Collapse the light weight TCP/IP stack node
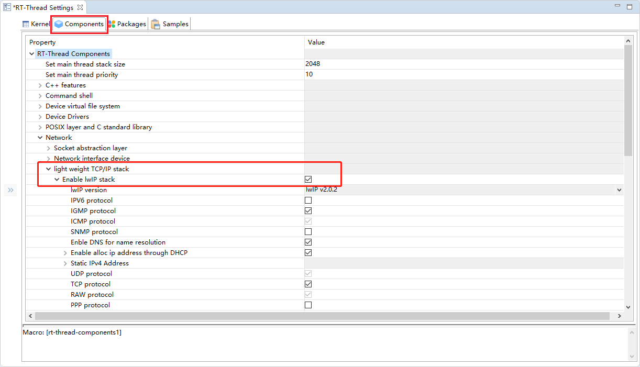 pos(48,169)
